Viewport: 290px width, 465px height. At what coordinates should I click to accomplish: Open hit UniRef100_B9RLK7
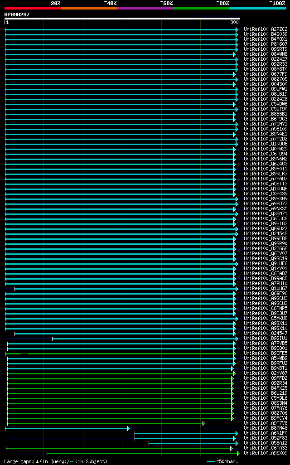266,174
